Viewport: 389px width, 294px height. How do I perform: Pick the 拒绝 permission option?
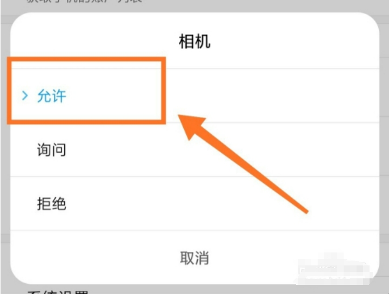pos(52,203)
